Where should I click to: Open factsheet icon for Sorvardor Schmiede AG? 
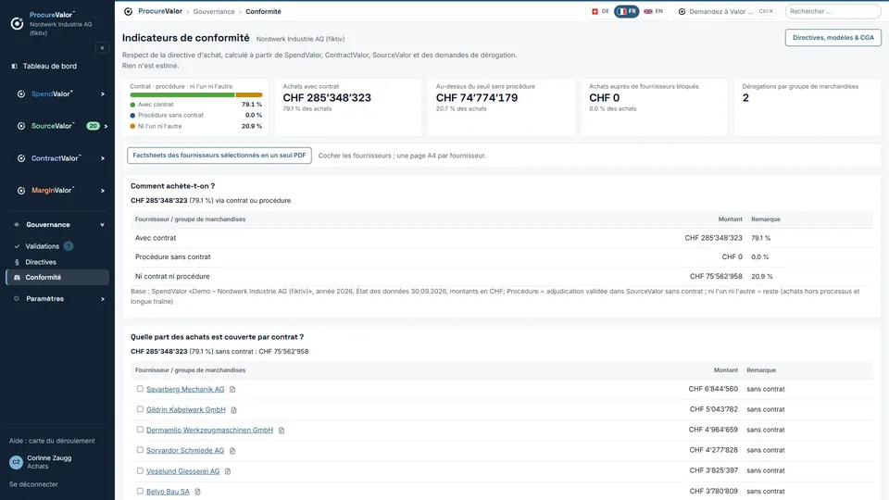click(232, 451)
